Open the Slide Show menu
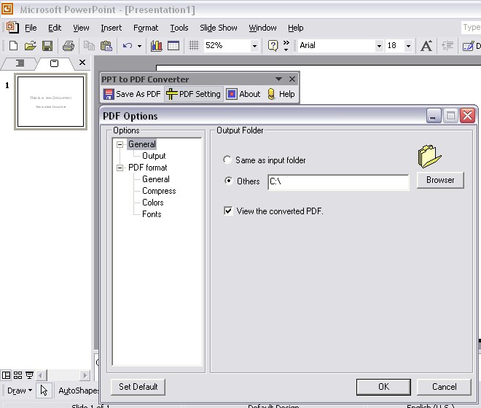This screenshot has width=481, height=408. (x=219, y=28)
